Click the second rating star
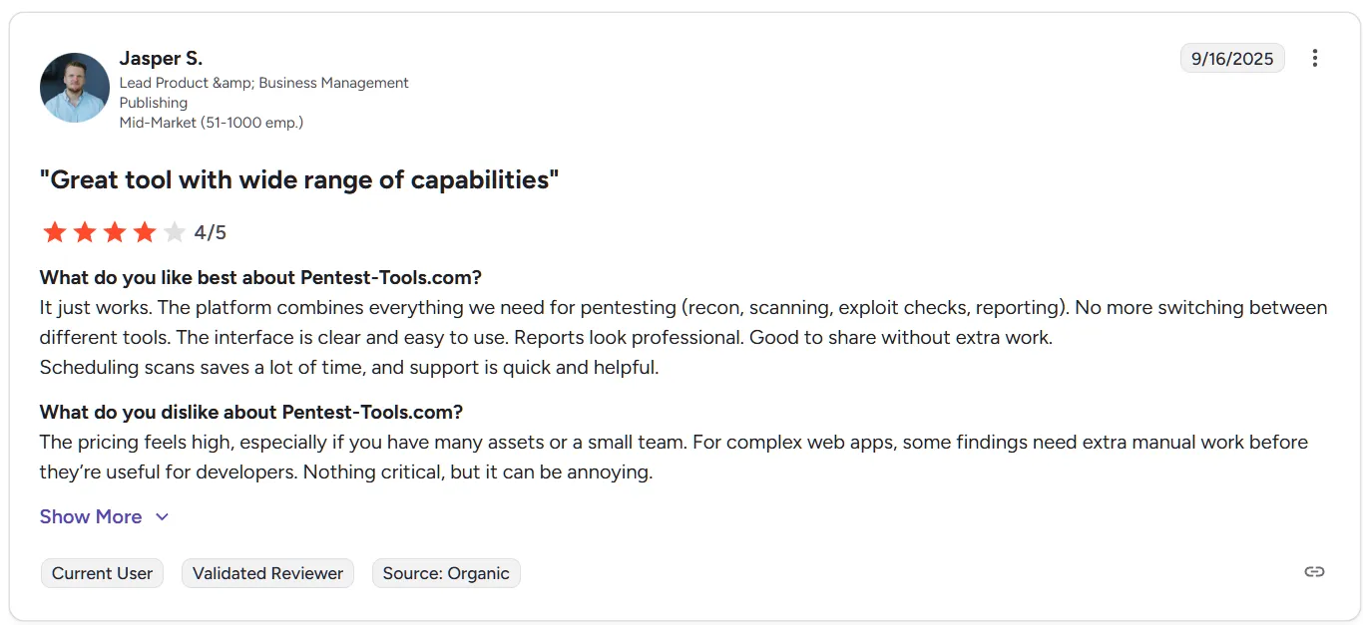1363x625 pixels. tap(85, 232)
